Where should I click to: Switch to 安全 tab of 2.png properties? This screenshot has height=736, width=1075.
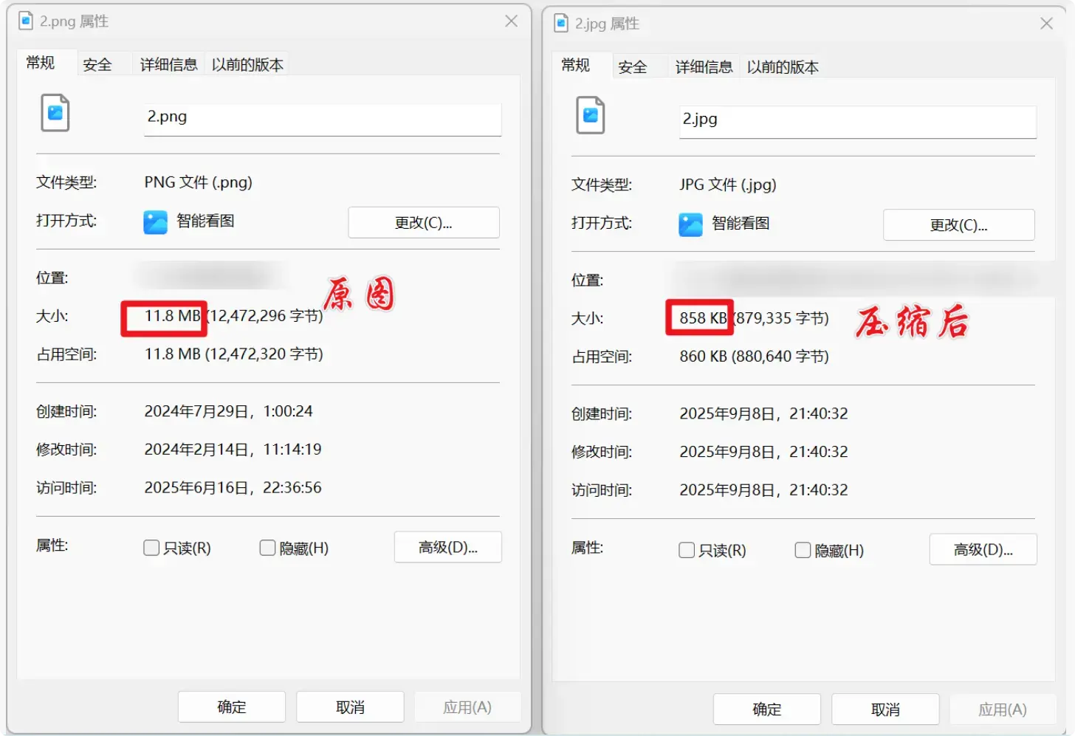pos(98,63)
